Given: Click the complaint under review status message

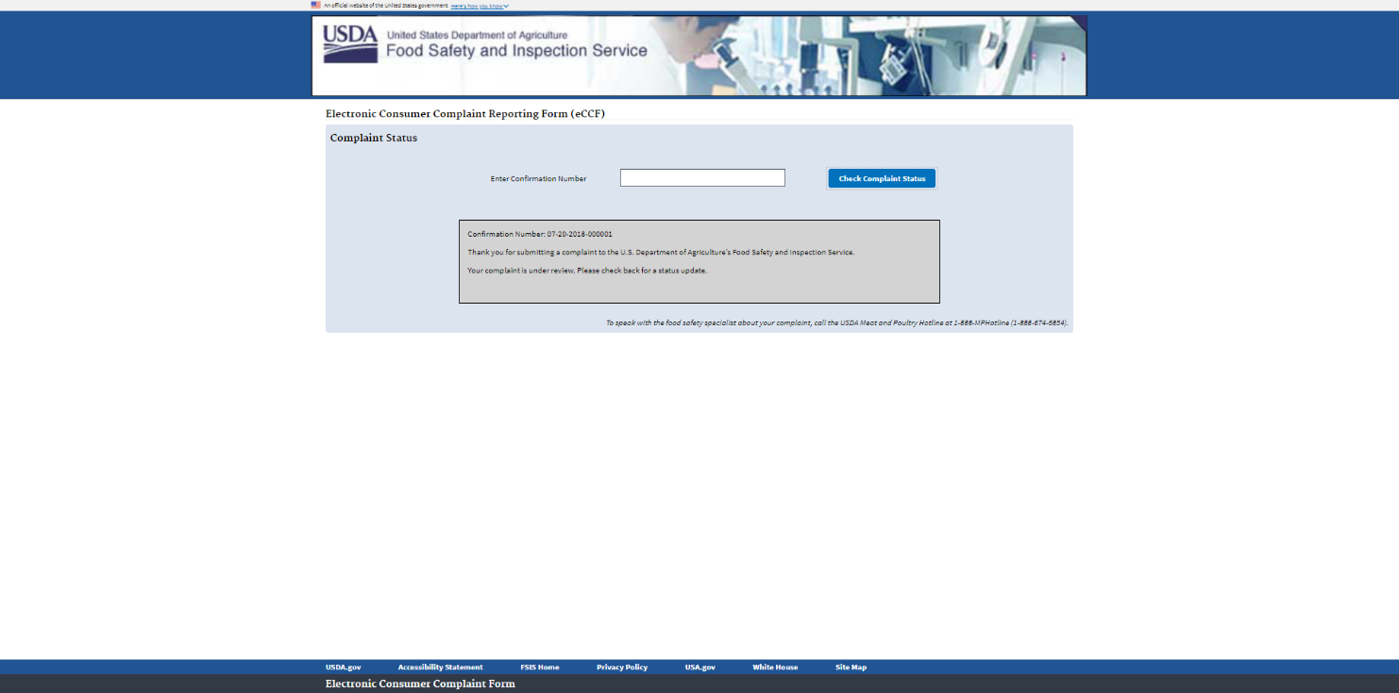Looking at the screenshot, I should [x=587, y=271].
